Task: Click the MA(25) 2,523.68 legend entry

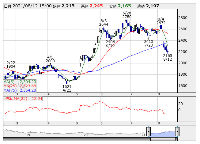Action: point(20,86)
